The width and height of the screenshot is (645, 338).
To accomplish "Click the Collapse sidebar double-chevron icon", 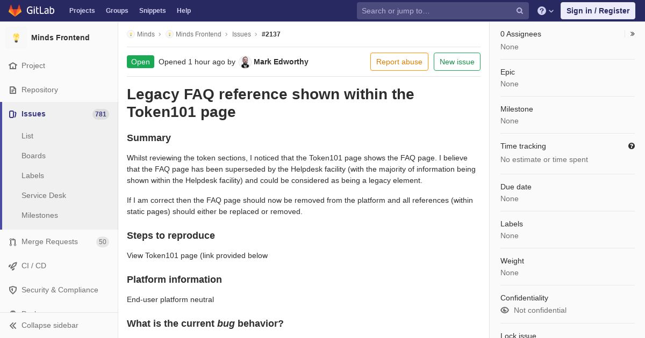I will (13, 325).
